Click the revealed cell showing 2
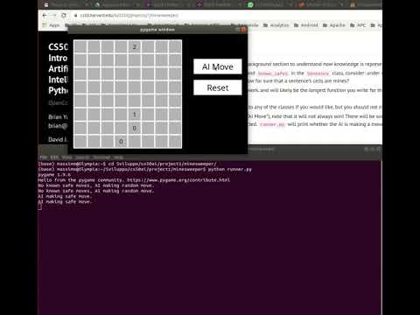This screenshot has height=315, width=420. [135, 46]
